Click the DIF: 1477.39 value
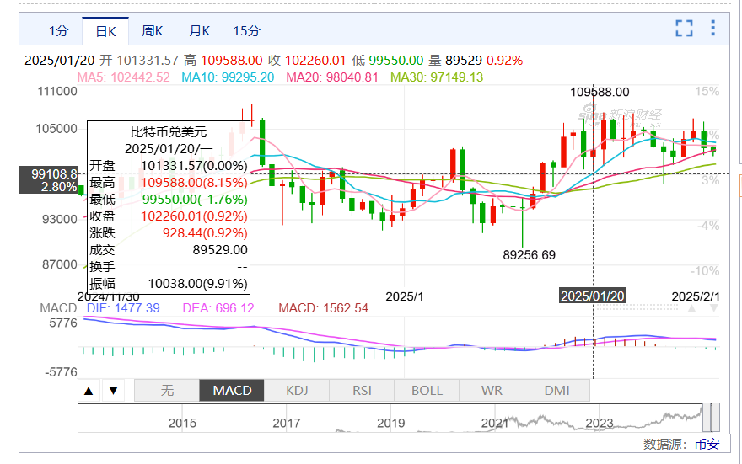This screenshot has height=464, width=742. coord(123,308)
